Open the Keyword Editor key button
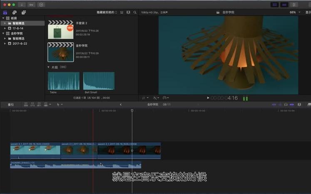 pos(31,5)
